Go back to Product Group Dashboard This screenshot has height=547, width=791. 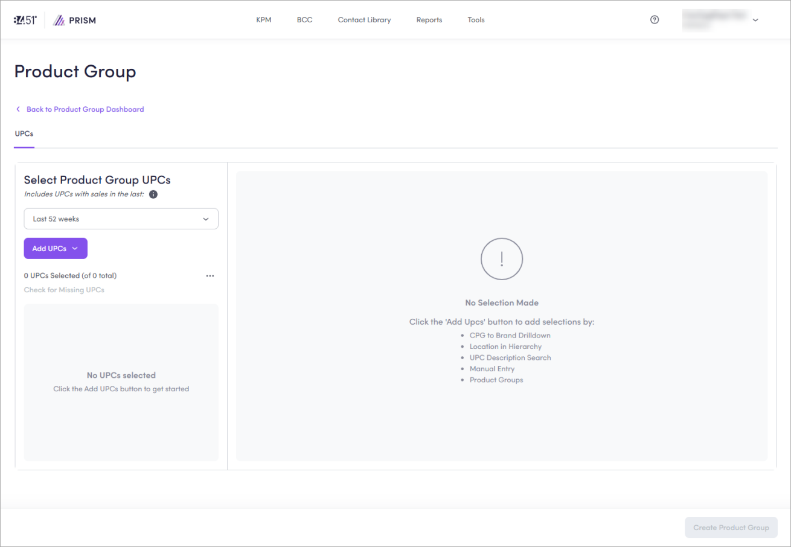pyautogui.click(x=85, y=109)
